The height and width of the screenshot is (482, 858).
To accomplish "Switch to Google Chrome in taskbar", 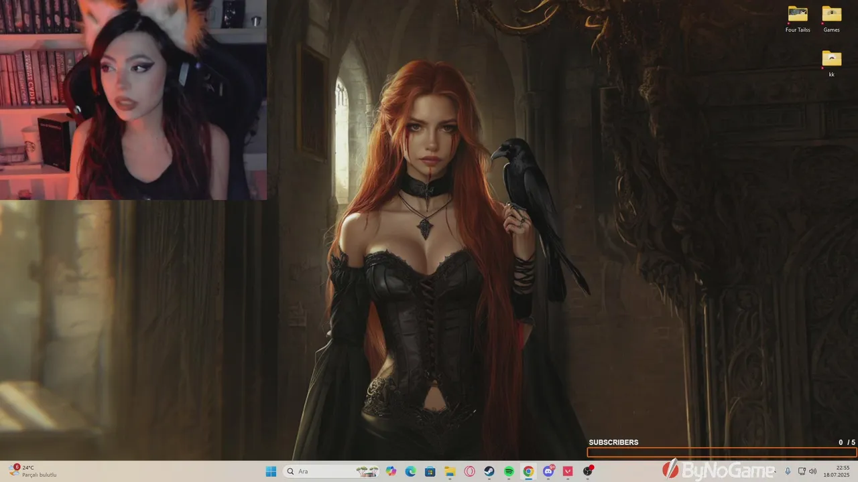I will click(x=528, y=471).
